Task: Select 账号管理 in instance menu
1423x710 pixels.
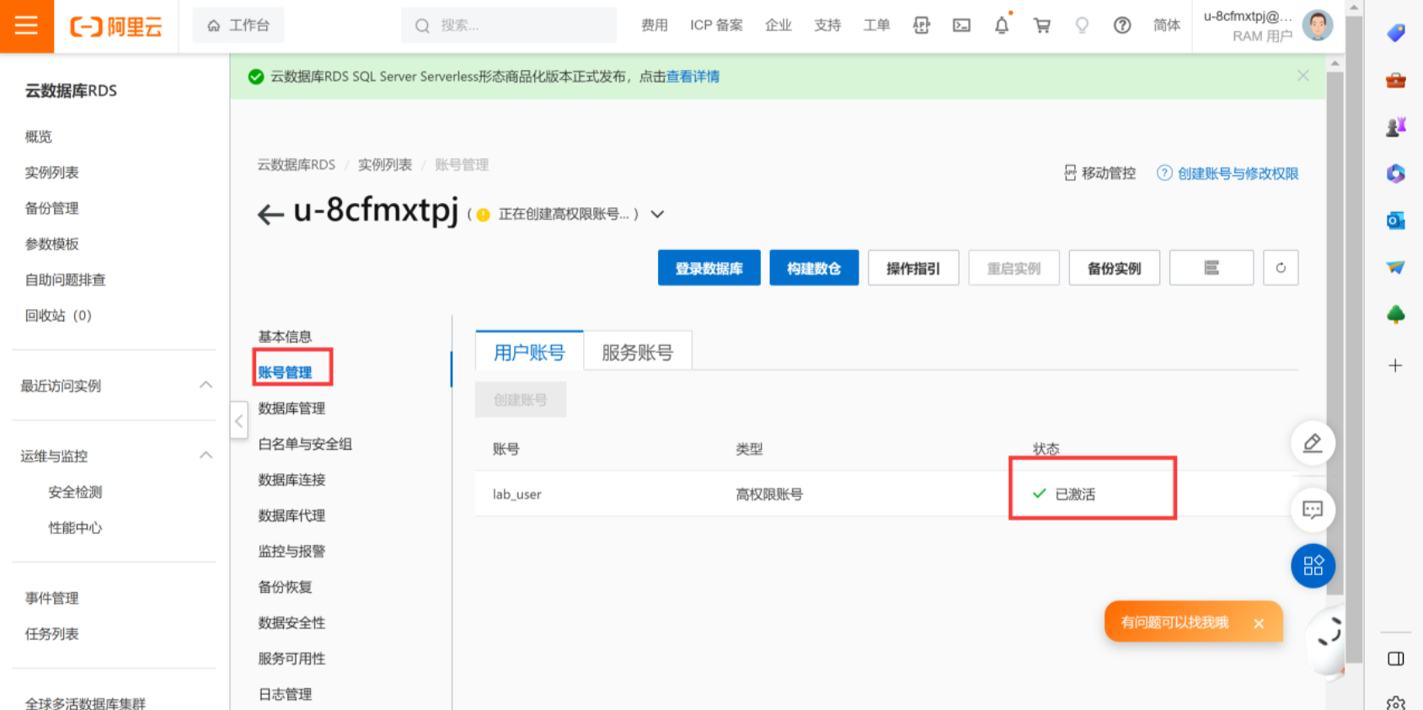Action: coord(285,372)
